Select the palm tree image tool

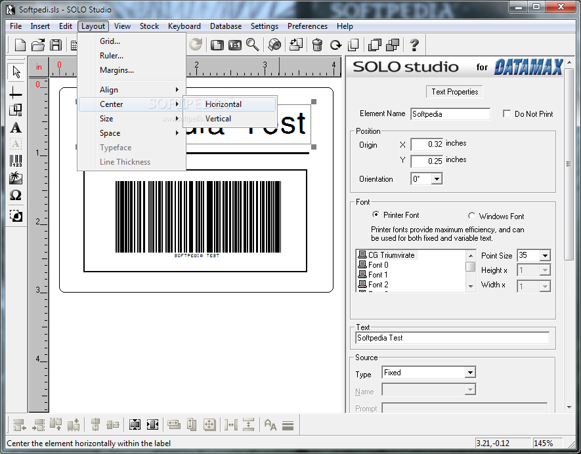(x=16, y=178)
